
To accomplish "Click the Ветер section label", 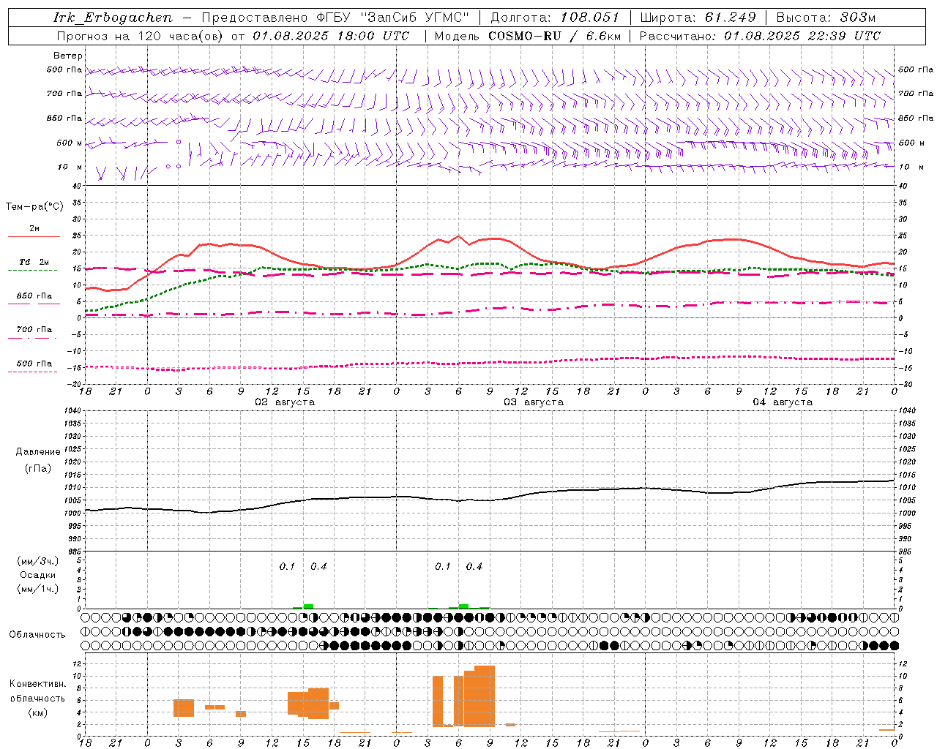I will (67, 56).
